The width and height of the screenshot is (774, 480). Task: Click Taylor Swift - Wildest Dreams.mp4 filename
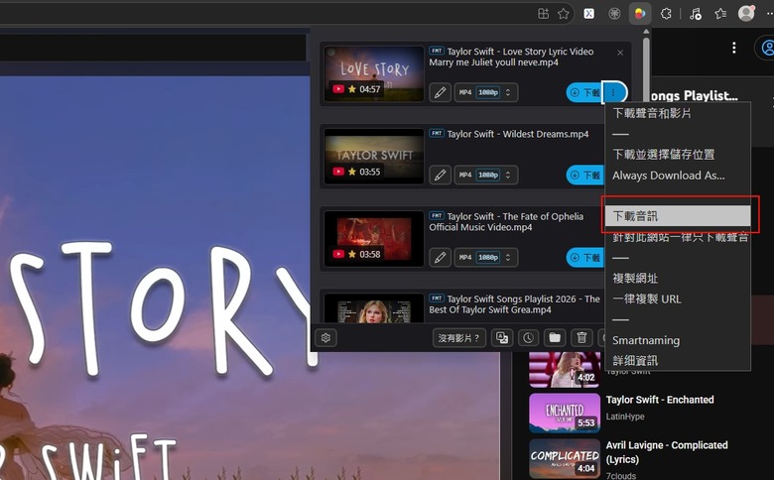tap(518, 134)
